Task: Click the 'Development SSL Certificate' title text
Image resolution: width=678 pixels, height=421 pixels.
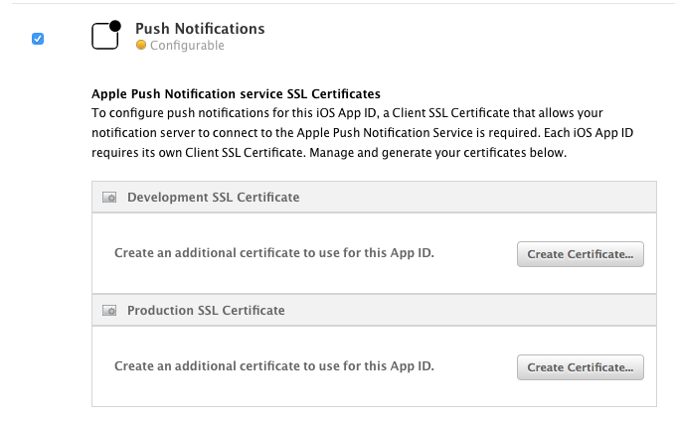Action: (213, 198)
